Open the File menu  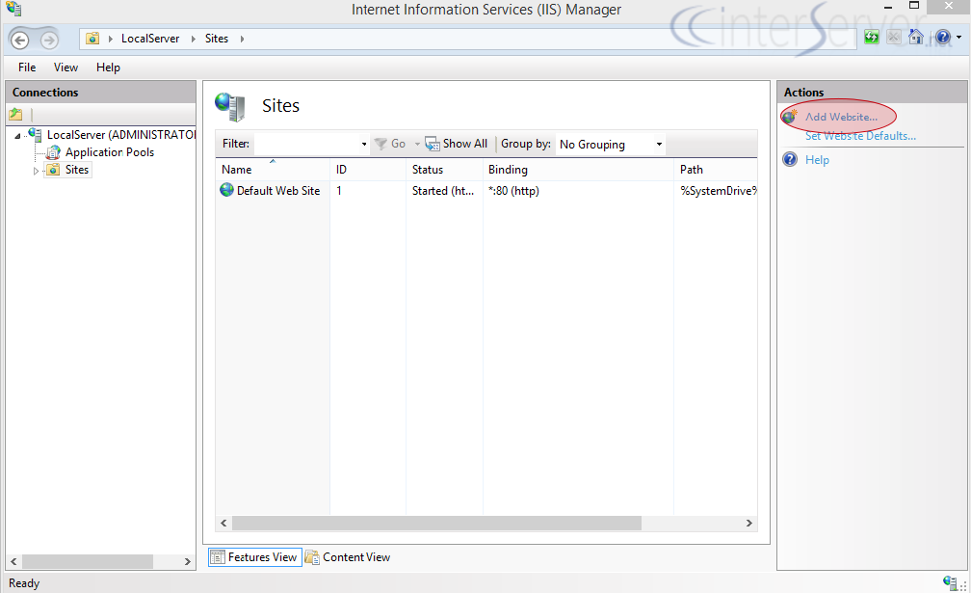27,67
